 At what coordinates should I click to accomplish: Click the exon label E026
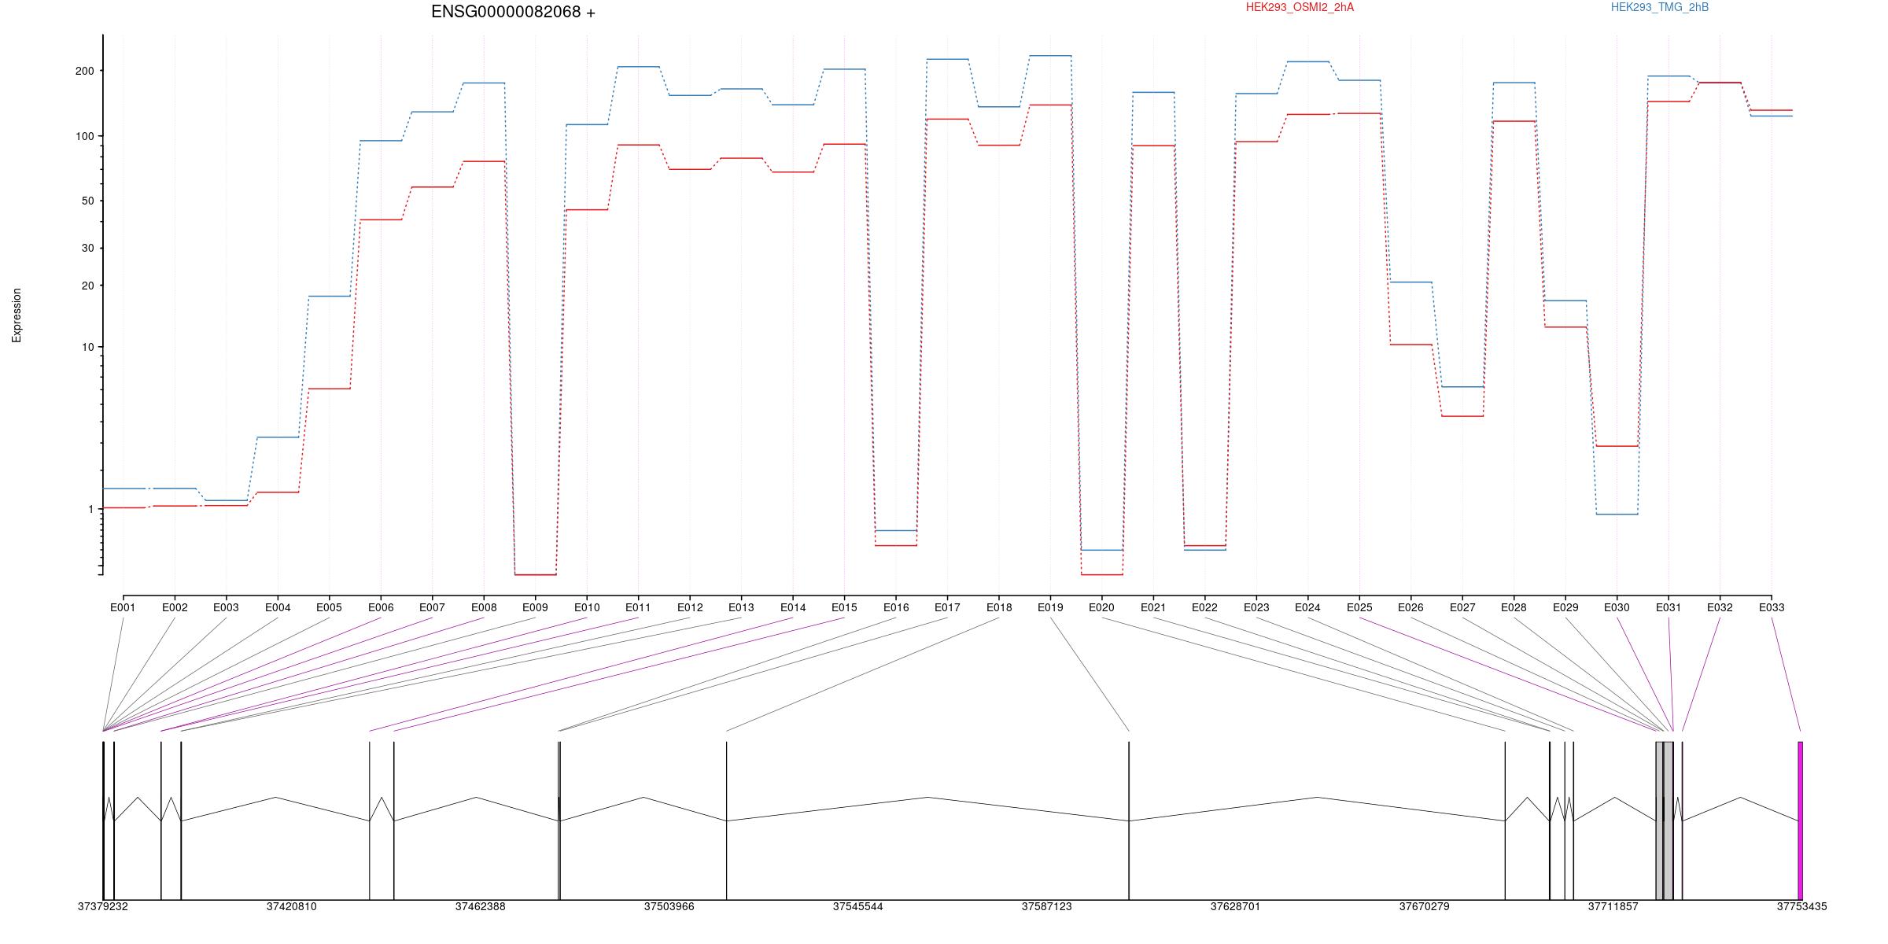pos(1410,607)
